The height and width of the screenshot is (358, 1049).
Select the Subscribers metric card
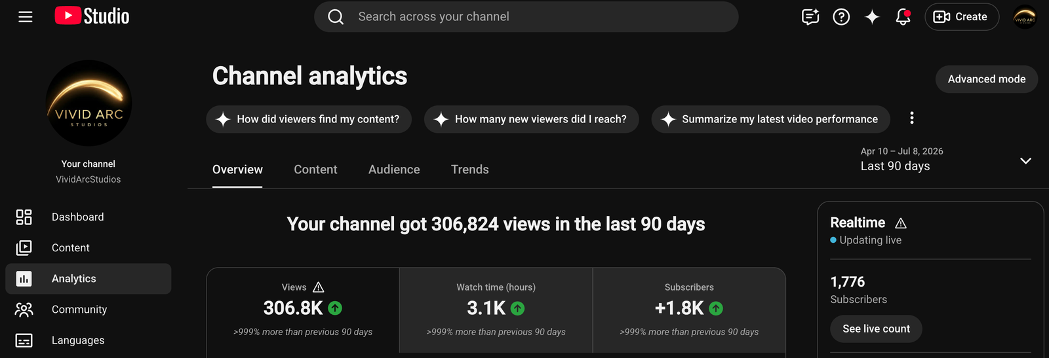coord(689,310)
